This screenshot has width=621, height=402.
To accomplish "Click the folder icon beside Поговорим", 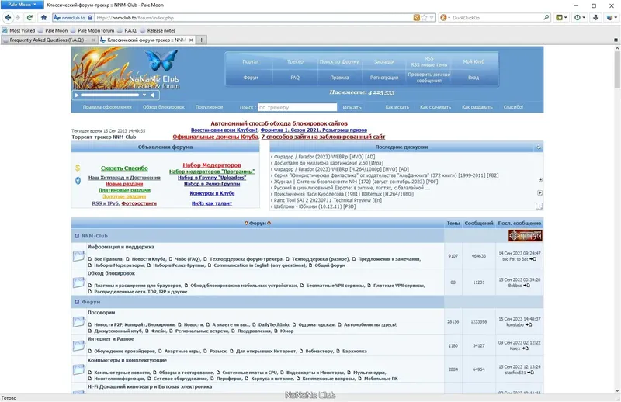I will click(x=79, y=321).
